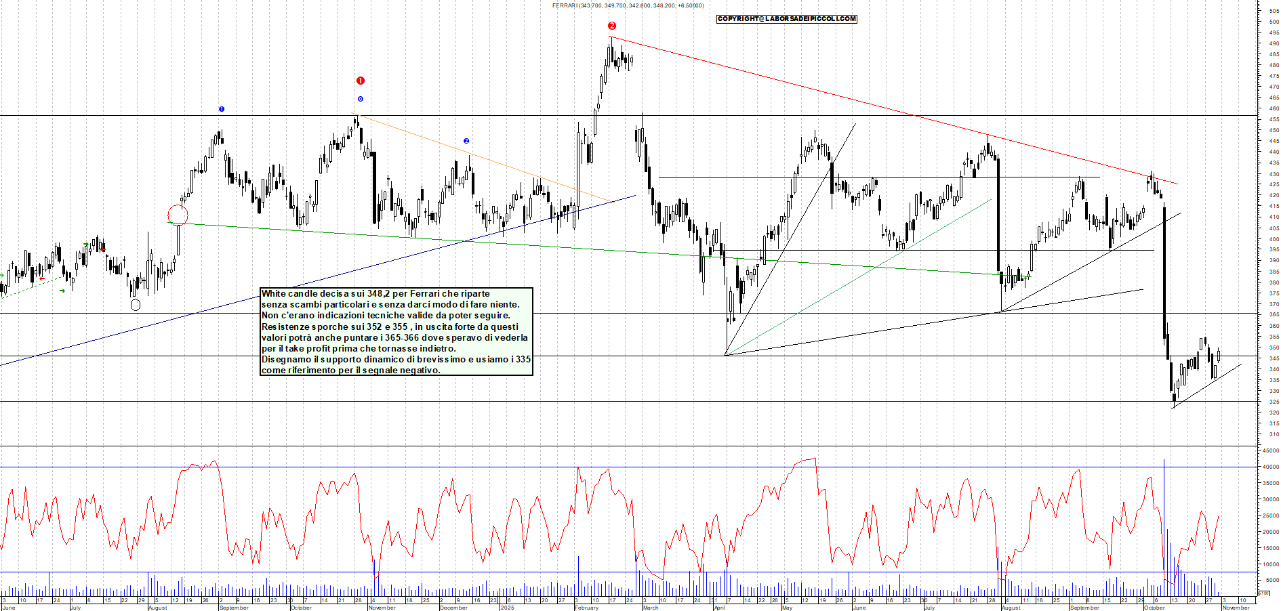Click the green right arrow below the pullback candles
The height and width of the screenshot is (611, 1281).
(62, 291)
